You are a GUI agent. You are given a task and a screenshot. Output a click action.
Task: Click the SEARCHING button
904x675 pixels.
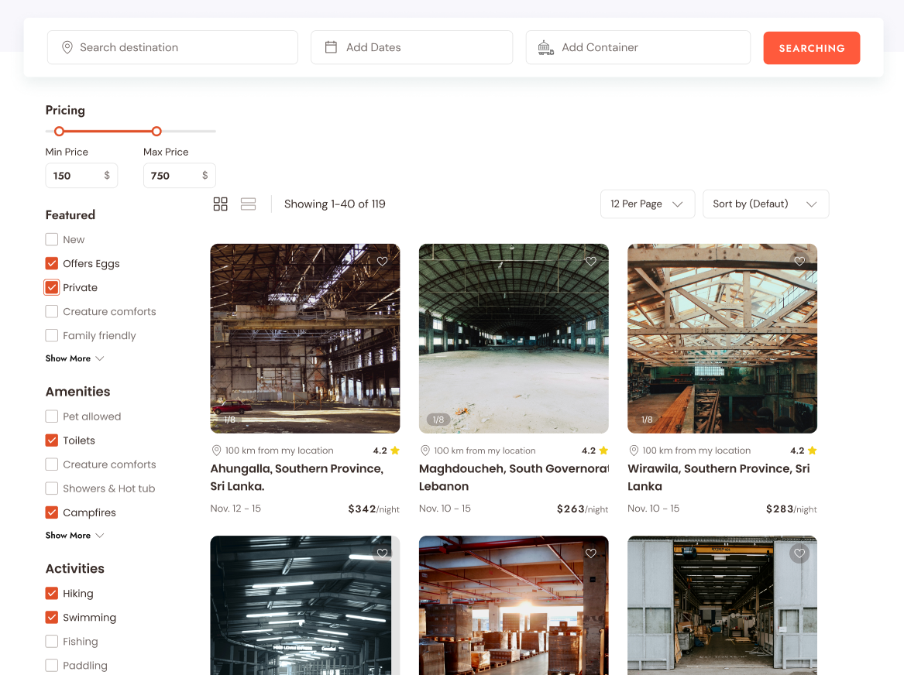coord(812,48)
